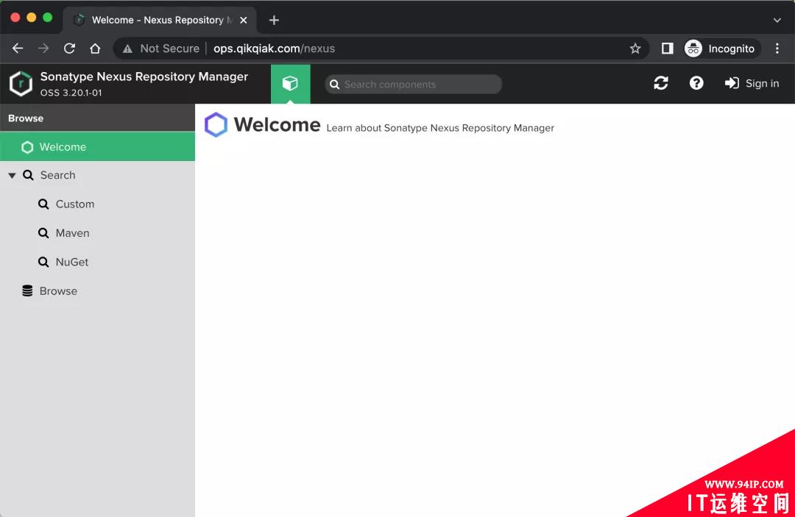Screen dimensions: 795x517
Task: Go to the browser home page
Action: point(95,49)
